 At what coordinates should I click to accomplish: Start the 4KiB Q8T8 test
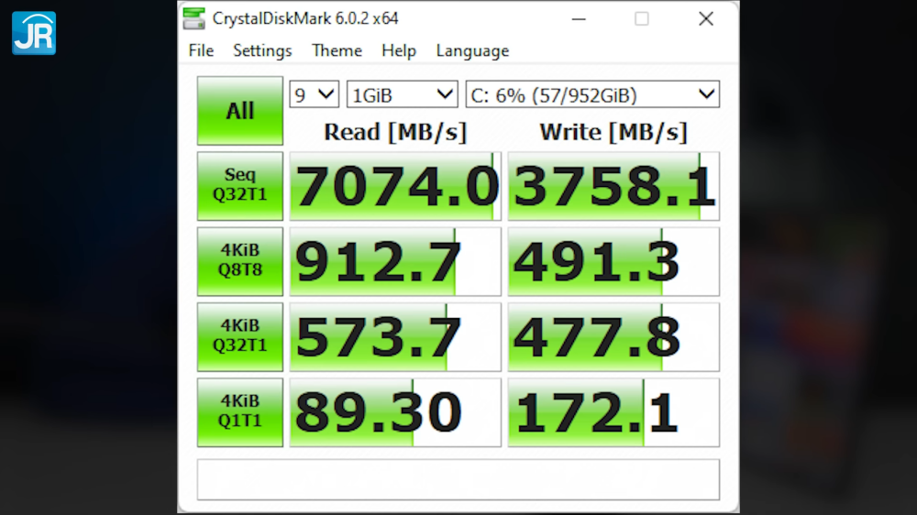239,261
